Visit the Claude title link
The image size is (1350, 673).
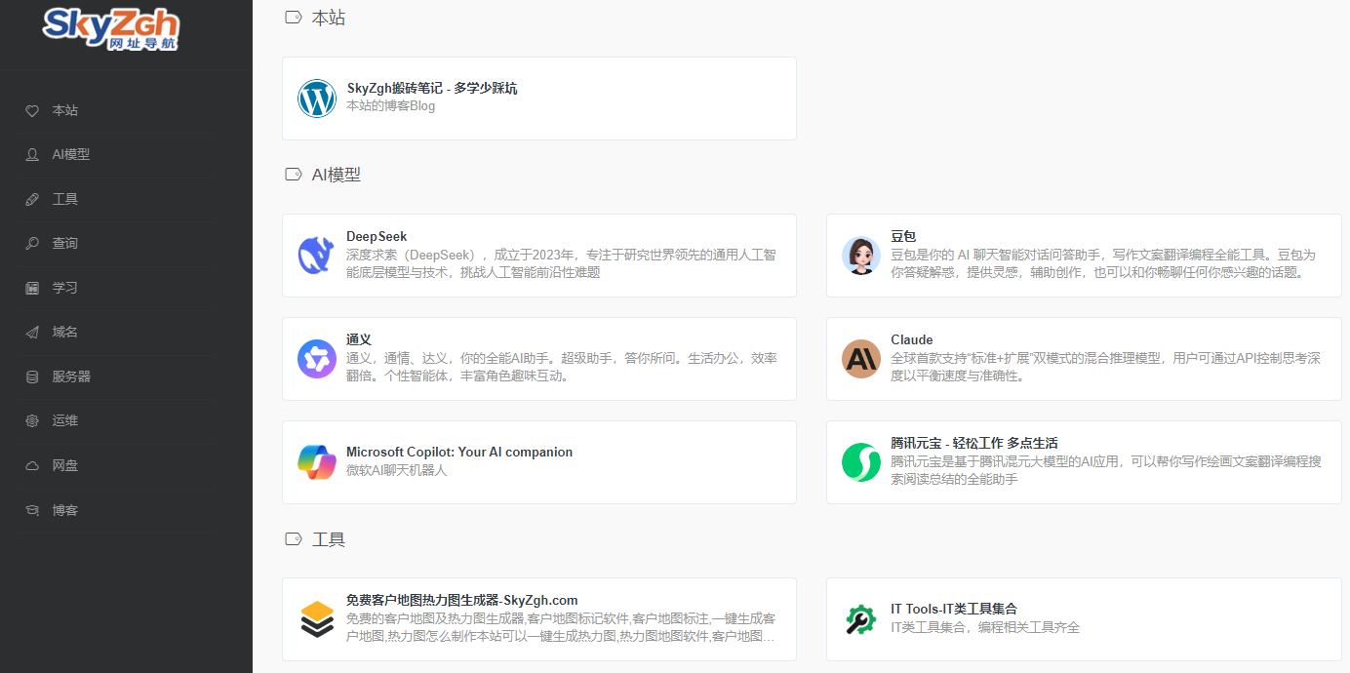pyautogui.click(x=912, y=339)
